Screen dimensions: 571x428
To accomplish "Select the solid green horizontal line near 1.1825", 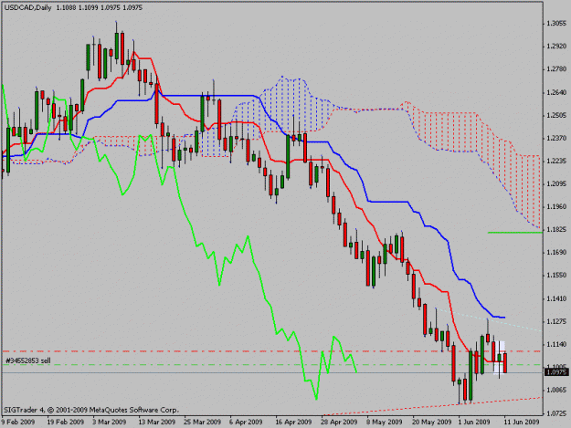I will point(514,232).
